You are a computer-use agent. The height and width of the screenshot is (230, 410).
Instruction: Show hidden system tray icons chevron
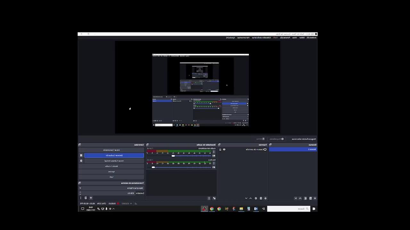click(113, 209)
